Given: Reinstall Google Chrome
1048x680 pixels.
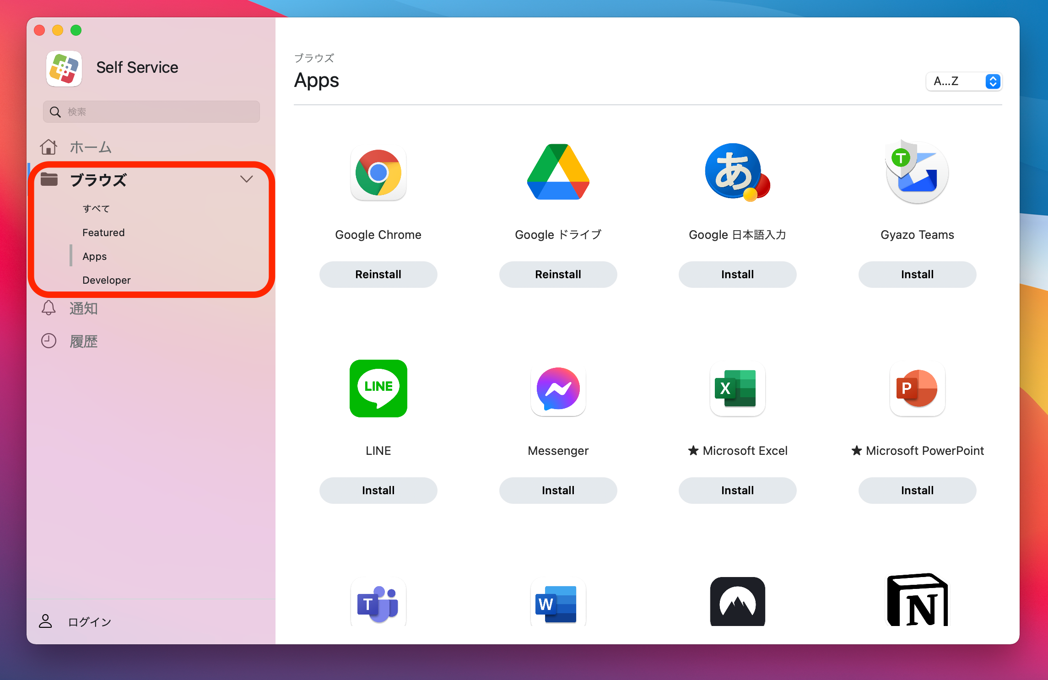Looking at the screenshot, I should [x=378, y=275].
